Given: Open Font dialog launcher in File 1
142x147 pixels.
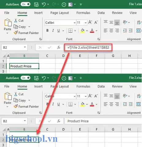Looking at the screenshot, I should tap(98, 39).
